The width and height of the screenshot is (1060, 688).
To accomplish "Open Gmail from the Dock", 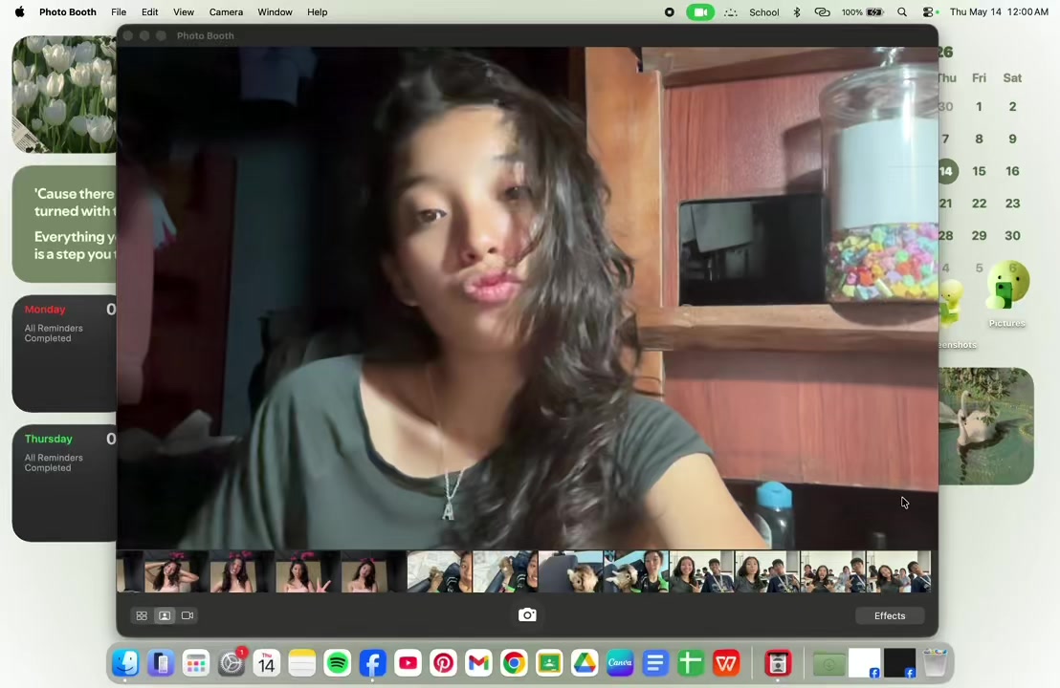I will tap(478, 663).
